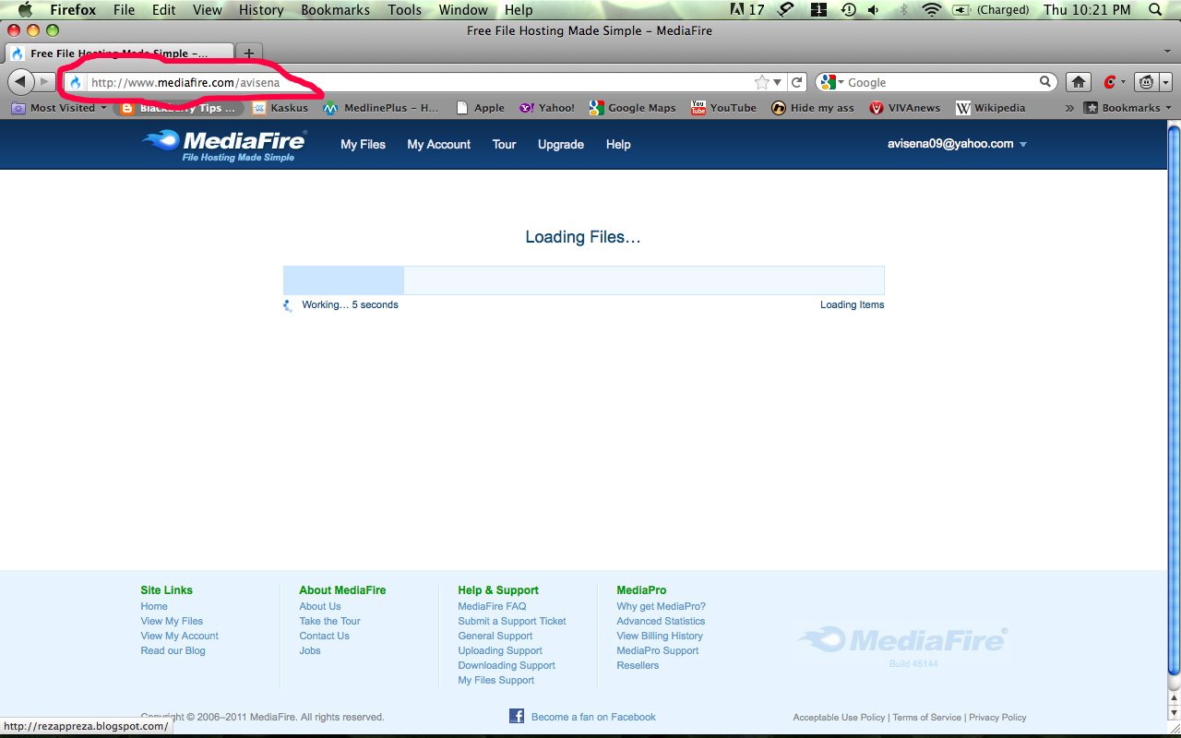
Task: Open Greasemonkey dropdown arrow
Action: 1165,82
